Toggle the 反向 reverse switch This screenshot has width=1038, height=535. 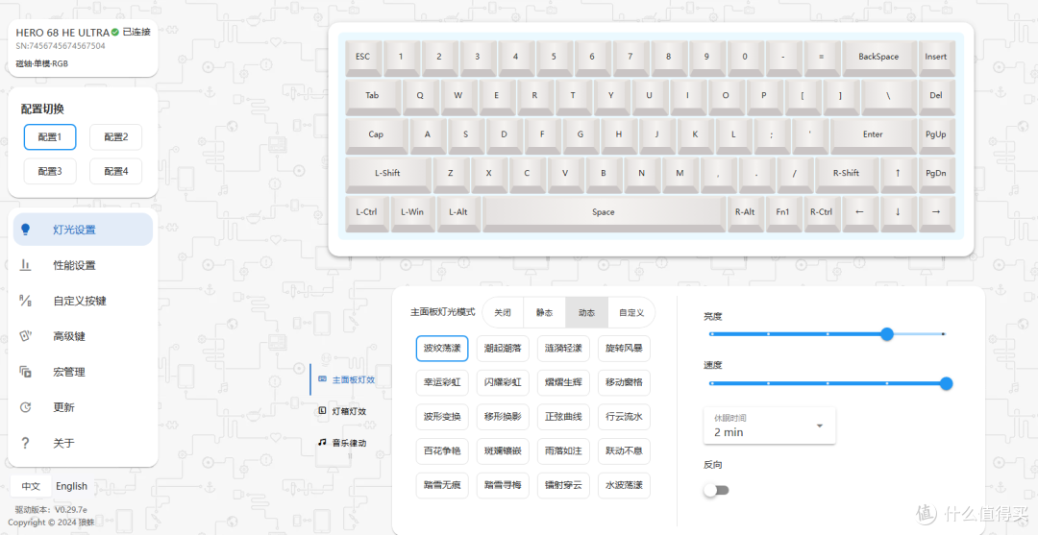pos(716,490)
